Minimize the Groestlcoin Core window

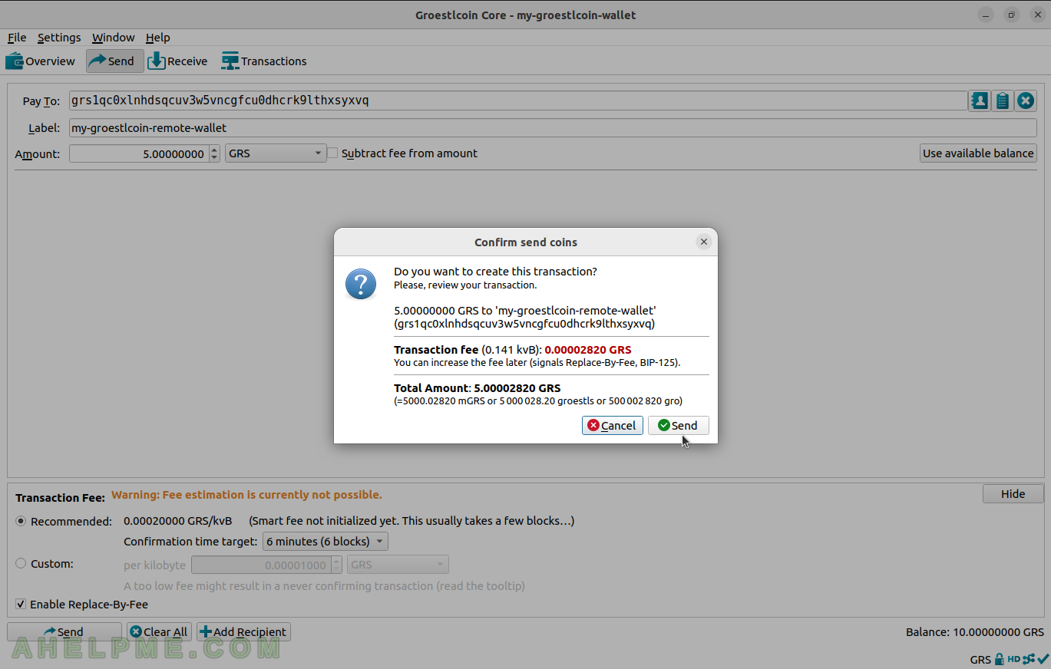[x=984, y=15]
